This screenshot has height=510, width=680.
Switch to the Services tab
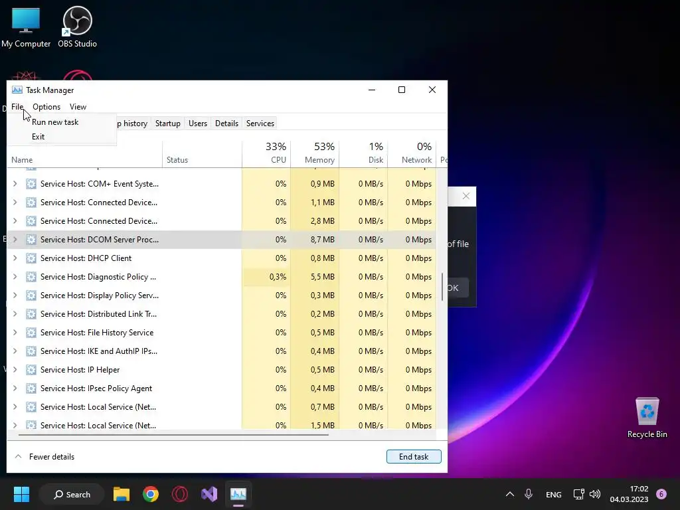click(x=260, y=124)
